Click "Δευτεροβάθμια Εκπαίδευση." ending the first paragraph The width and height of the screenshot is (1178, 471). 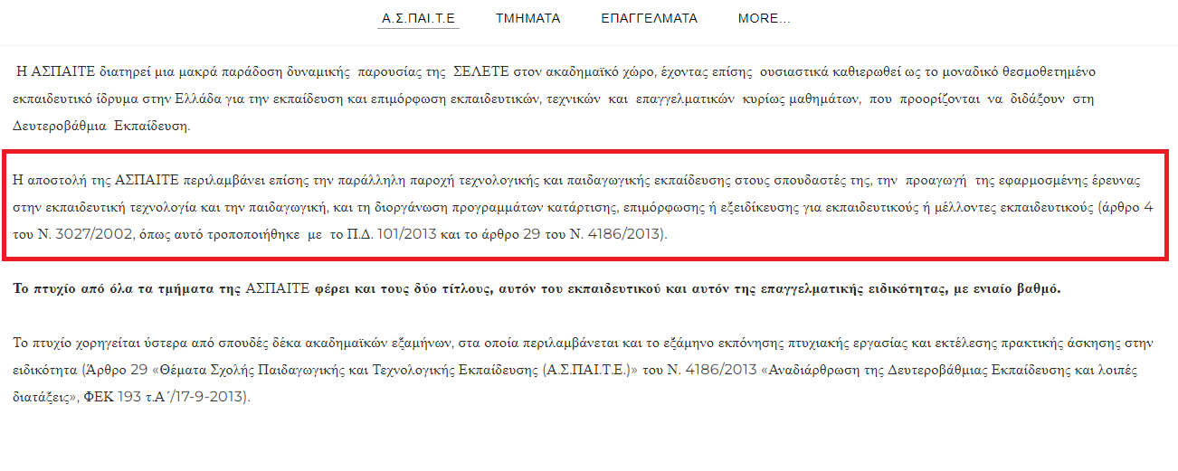point(102,126)
